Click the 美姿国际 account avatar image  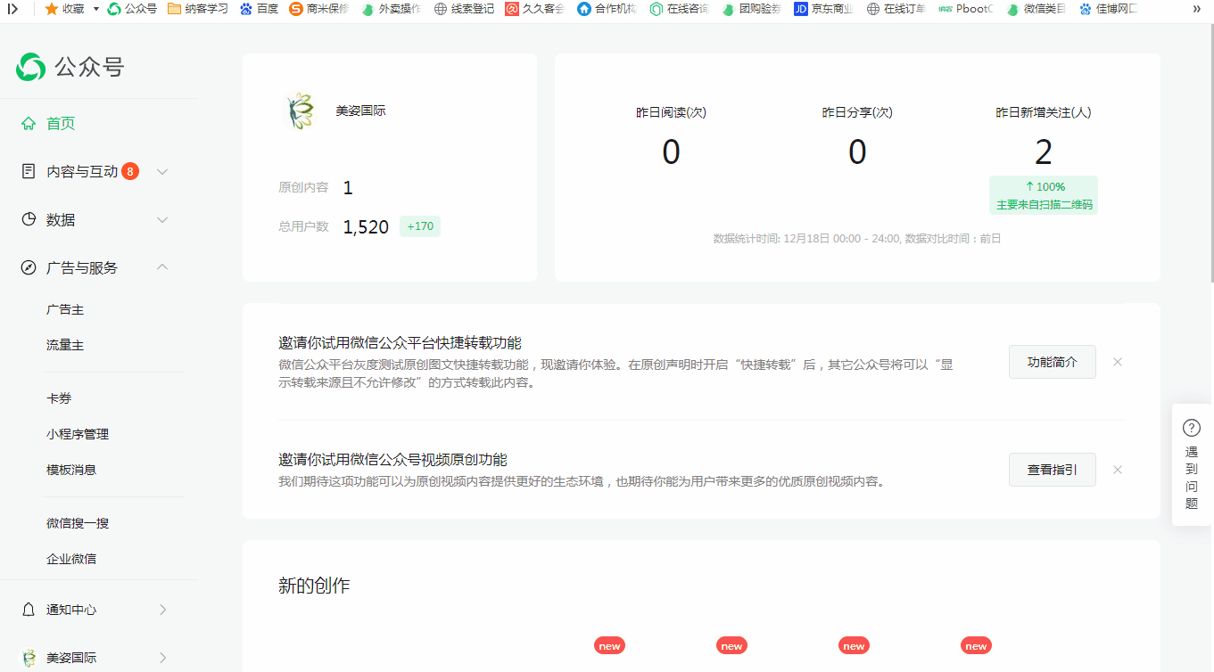pyautogui.click(x=301, y=111)
